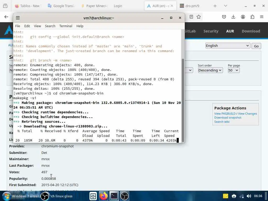Open the Pocket save icon

[x=224, y=17]
